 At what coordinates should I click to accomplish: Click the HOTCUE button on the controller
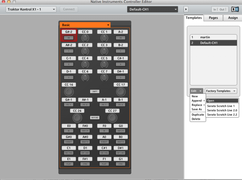tap(95, 118)
